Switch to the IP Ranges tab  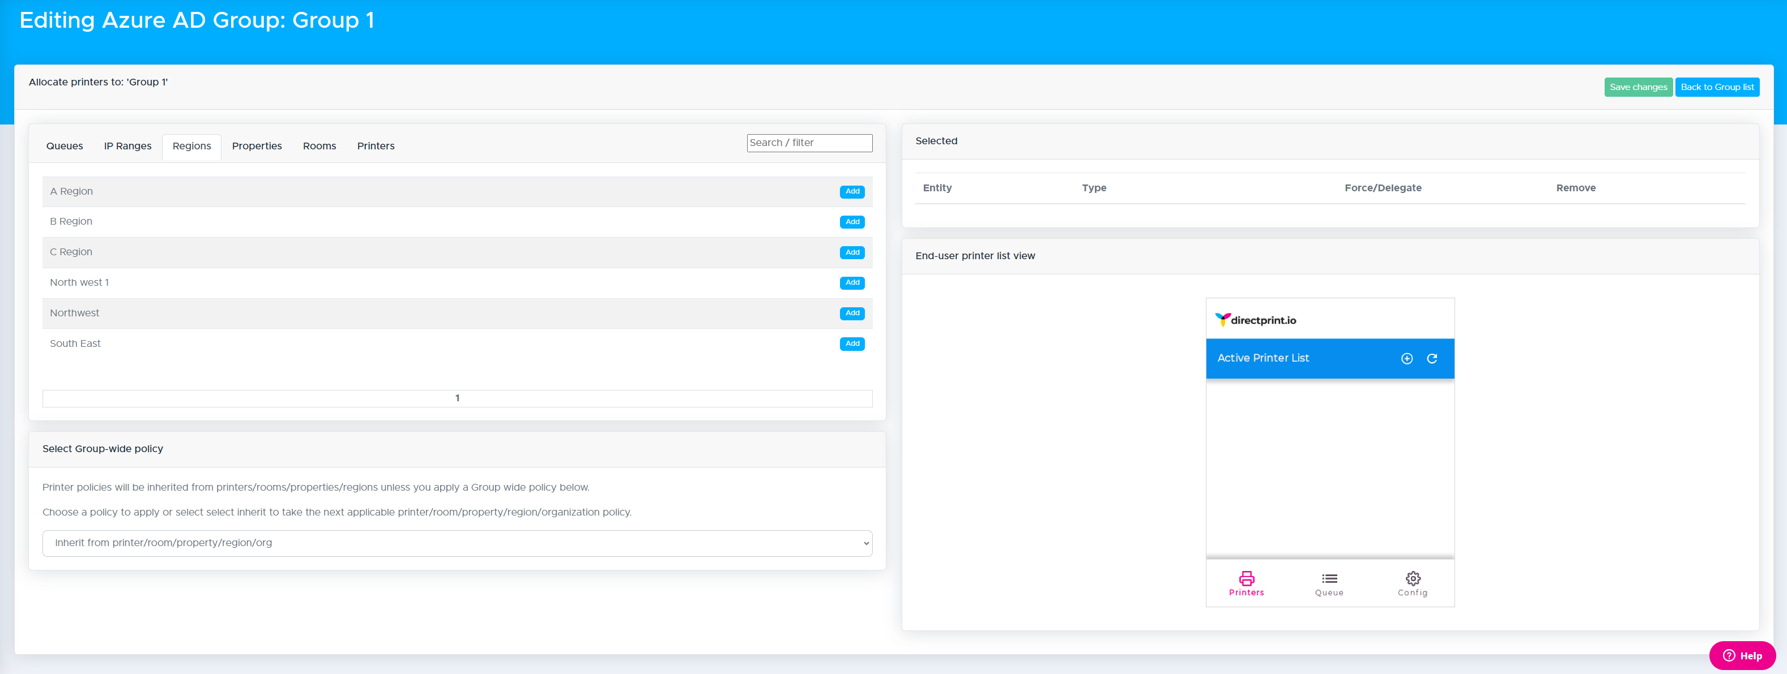tap(127, 147)
